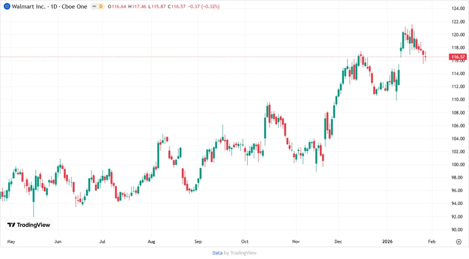Click the 104.00 price axis label
The image size is (469, 259).
tap(458, 138)
